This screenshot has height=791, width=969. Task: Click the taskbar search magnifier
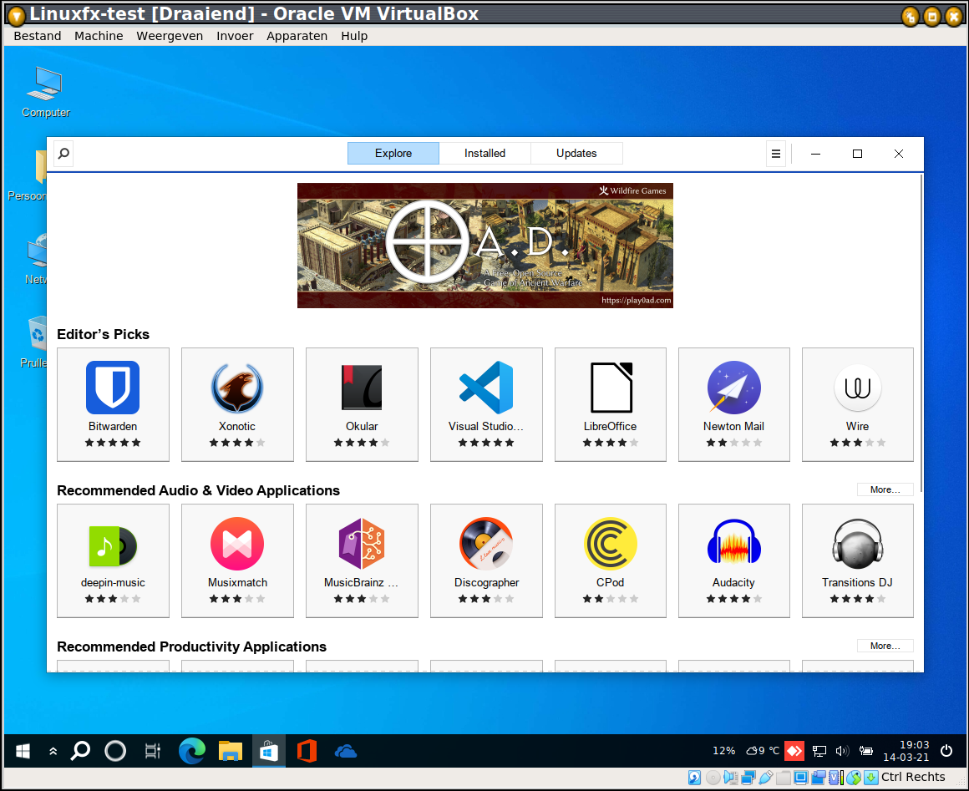point(80,751)
